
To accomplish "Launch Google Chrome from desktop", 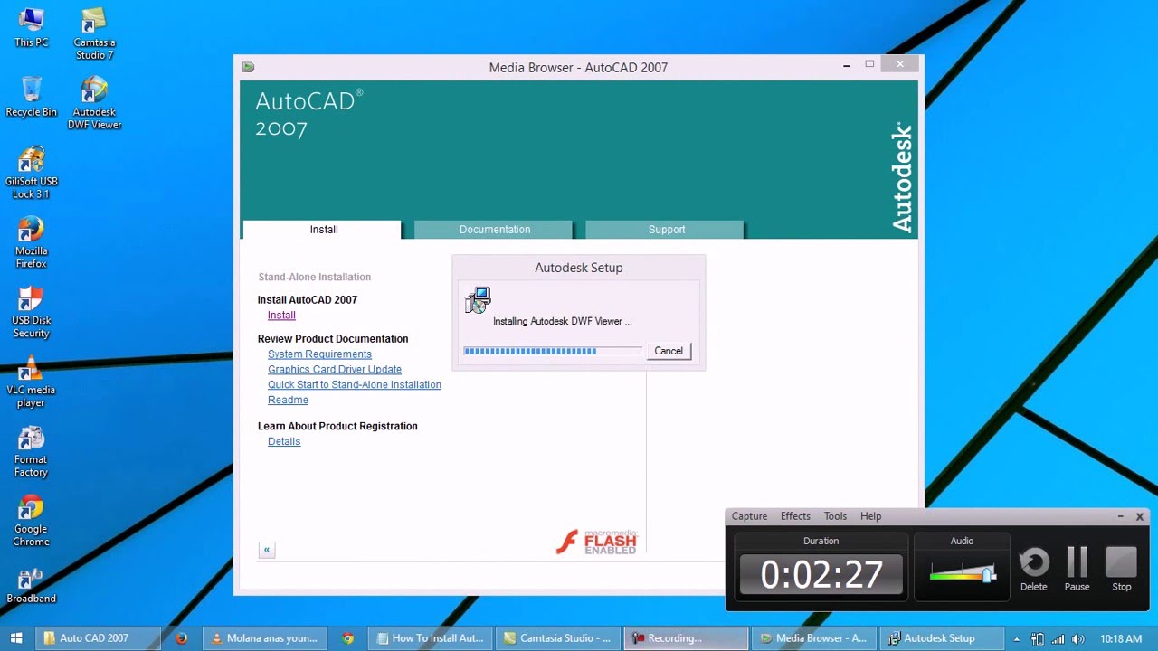I will pyautogui.click(x=31, y=521).
